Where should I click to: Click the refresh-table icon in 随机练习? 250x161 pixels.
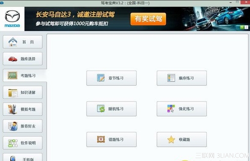(x=101, y=109)
